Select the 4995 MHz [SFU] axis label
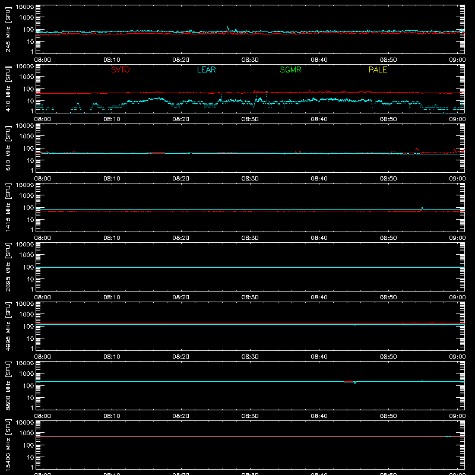 pyautogui.click(x=8, y=326)
